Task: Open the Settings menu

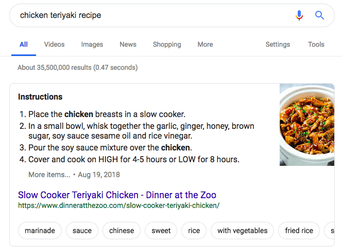Action: coord(278,45)
